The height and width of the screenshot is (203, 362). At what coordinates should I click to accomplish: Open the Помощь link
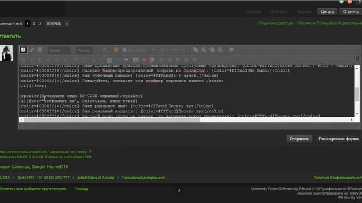point(81,189)
